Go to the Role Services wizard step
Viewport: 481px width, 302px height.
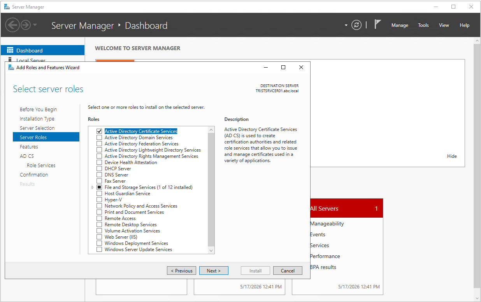click(41, 166)
